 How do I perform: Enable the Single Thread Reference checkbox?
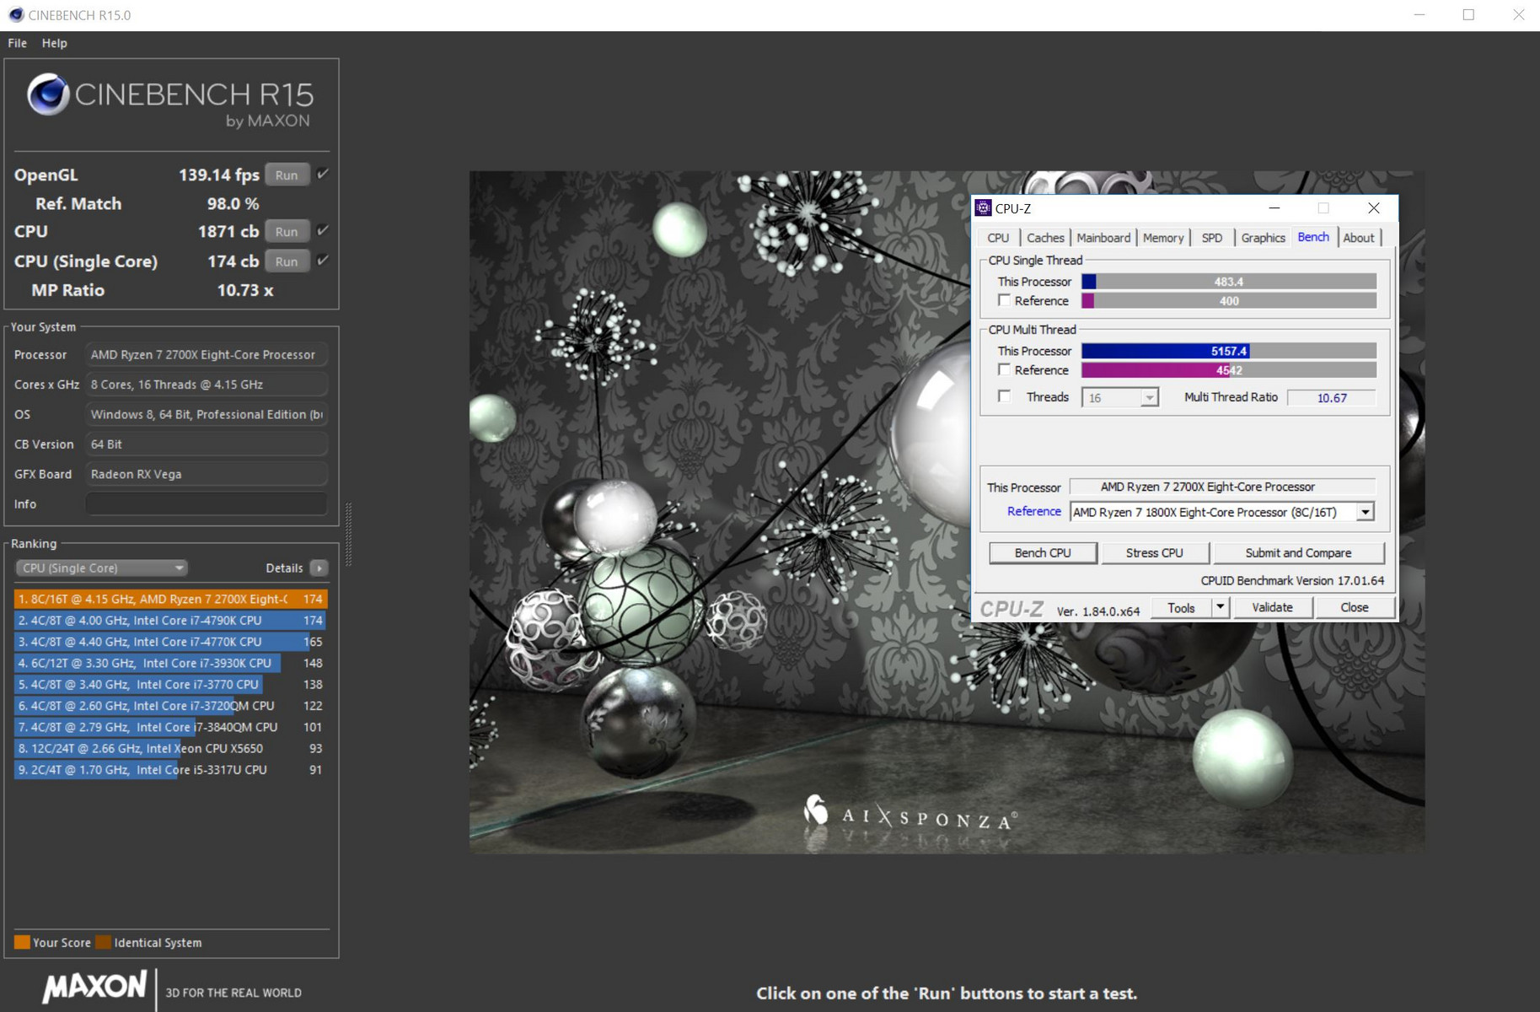pyautogui.click(x=1004, y=300)
